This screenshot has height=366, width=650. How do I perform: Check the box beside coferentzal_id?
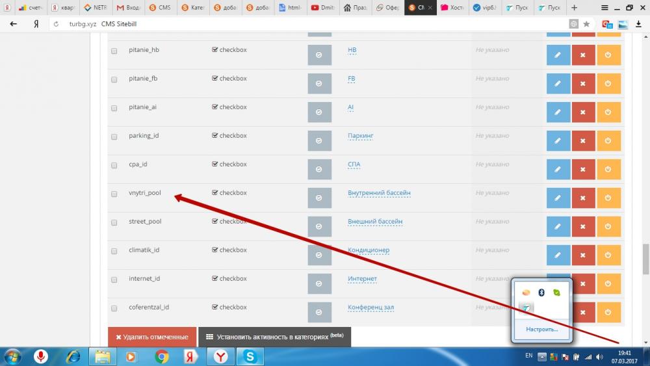click(x=114, y=308)
